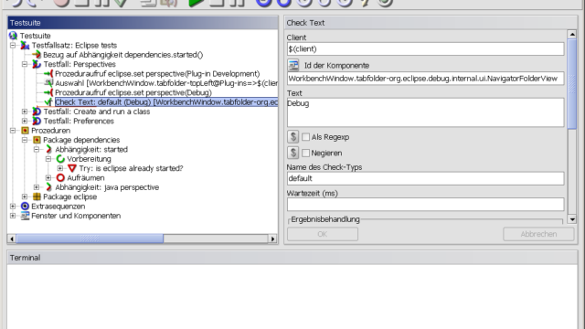Open component picker beside 'Id der Komponente'
The image size is (585, 329).
(293, 65)
